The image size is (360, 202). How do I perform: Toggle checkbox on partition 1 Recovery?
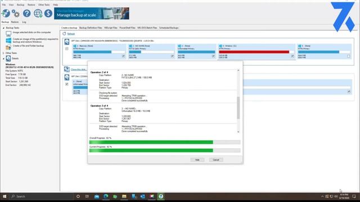pos(124,56)
